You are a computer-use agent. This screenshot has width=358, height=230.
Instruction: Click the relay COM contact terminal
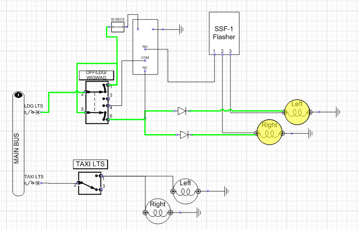pyautogui.click(x=145, y=60)
